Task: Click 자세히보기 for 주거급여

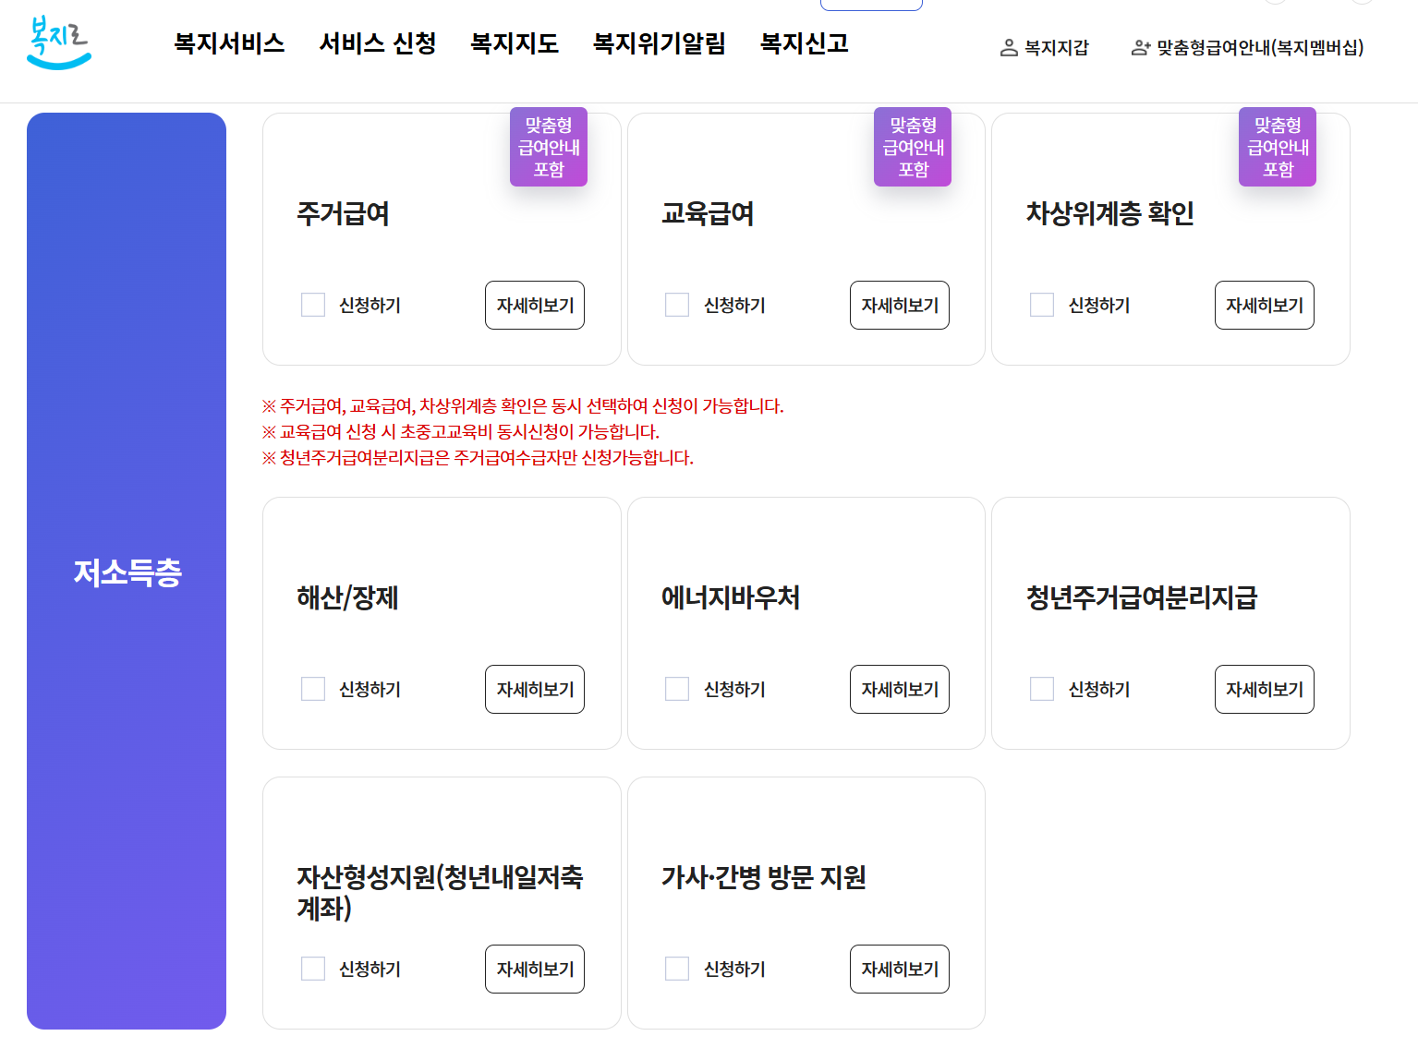Action: pos(534,305)
